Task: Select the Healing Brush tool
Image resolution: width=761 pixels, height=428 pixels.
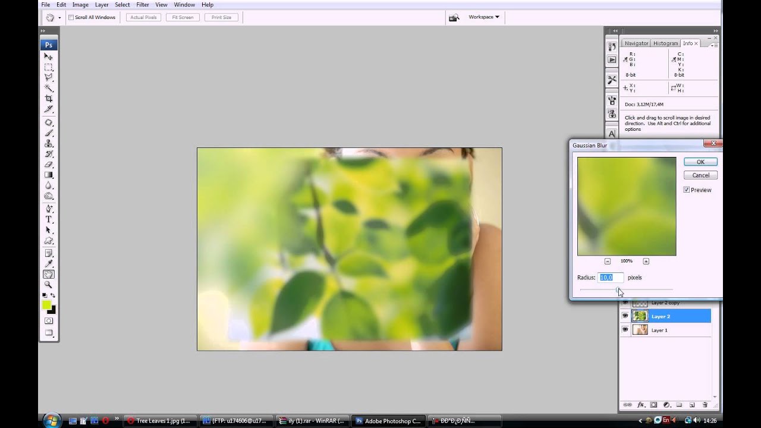Action: tap(49, 122)
